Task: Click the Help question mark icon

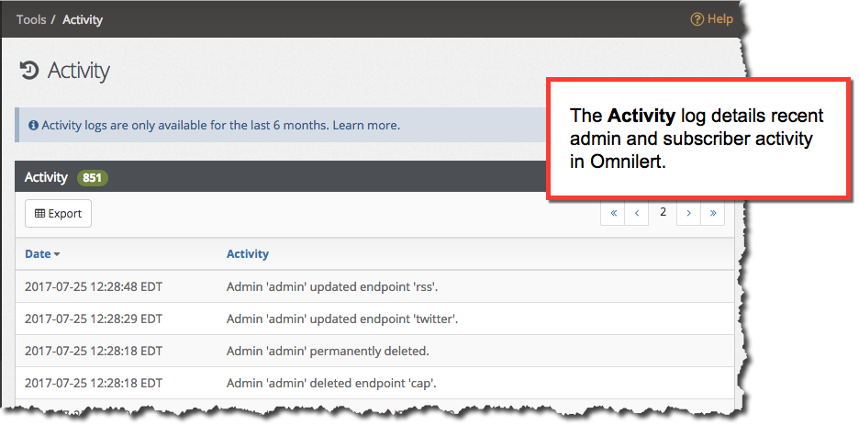Action: [697, 19]
